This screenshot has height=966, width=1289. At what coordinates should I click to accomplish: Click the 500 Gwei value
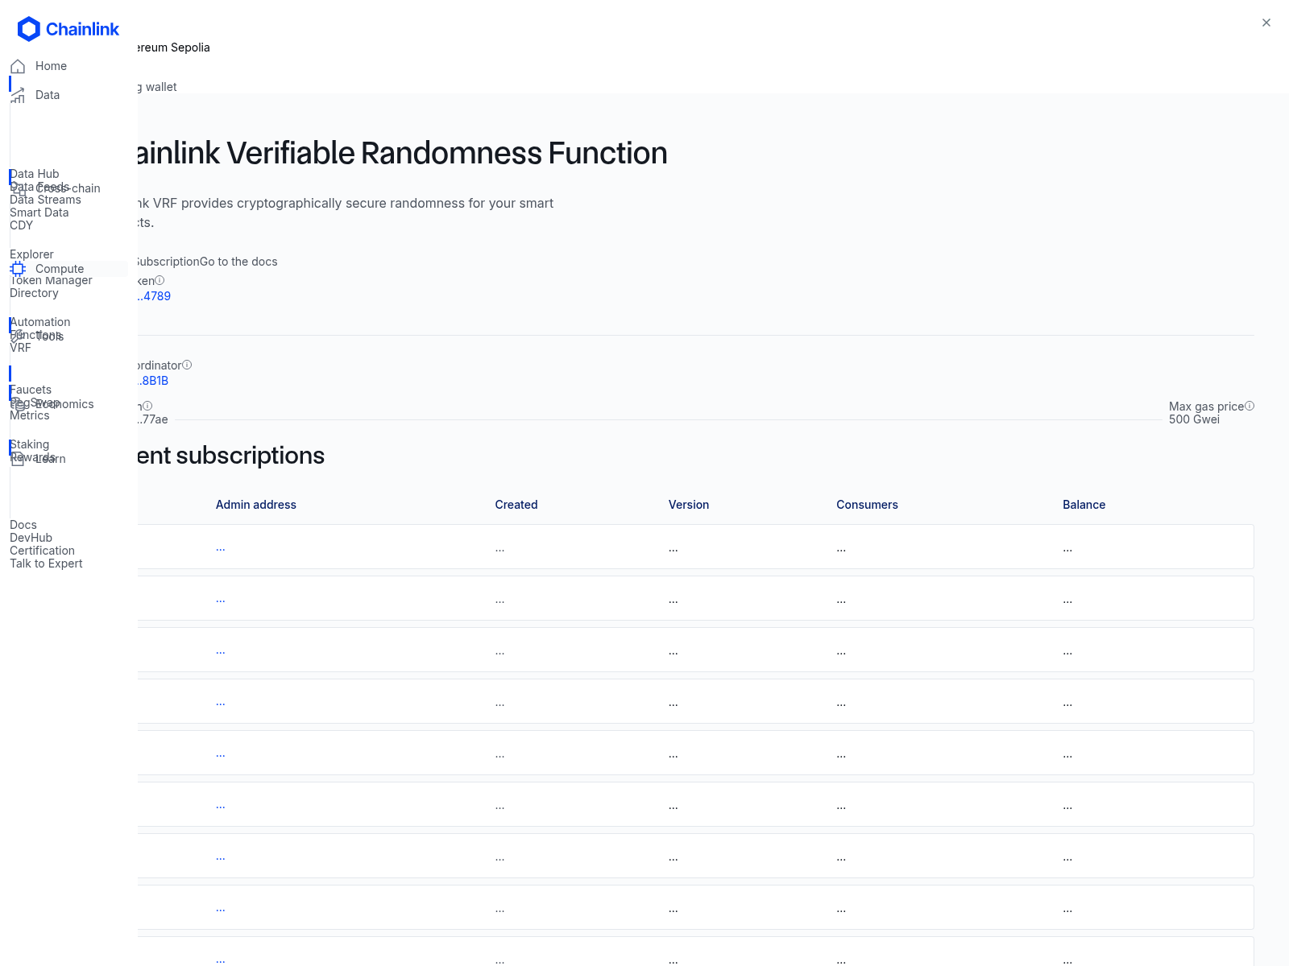tap(1194, 419)
